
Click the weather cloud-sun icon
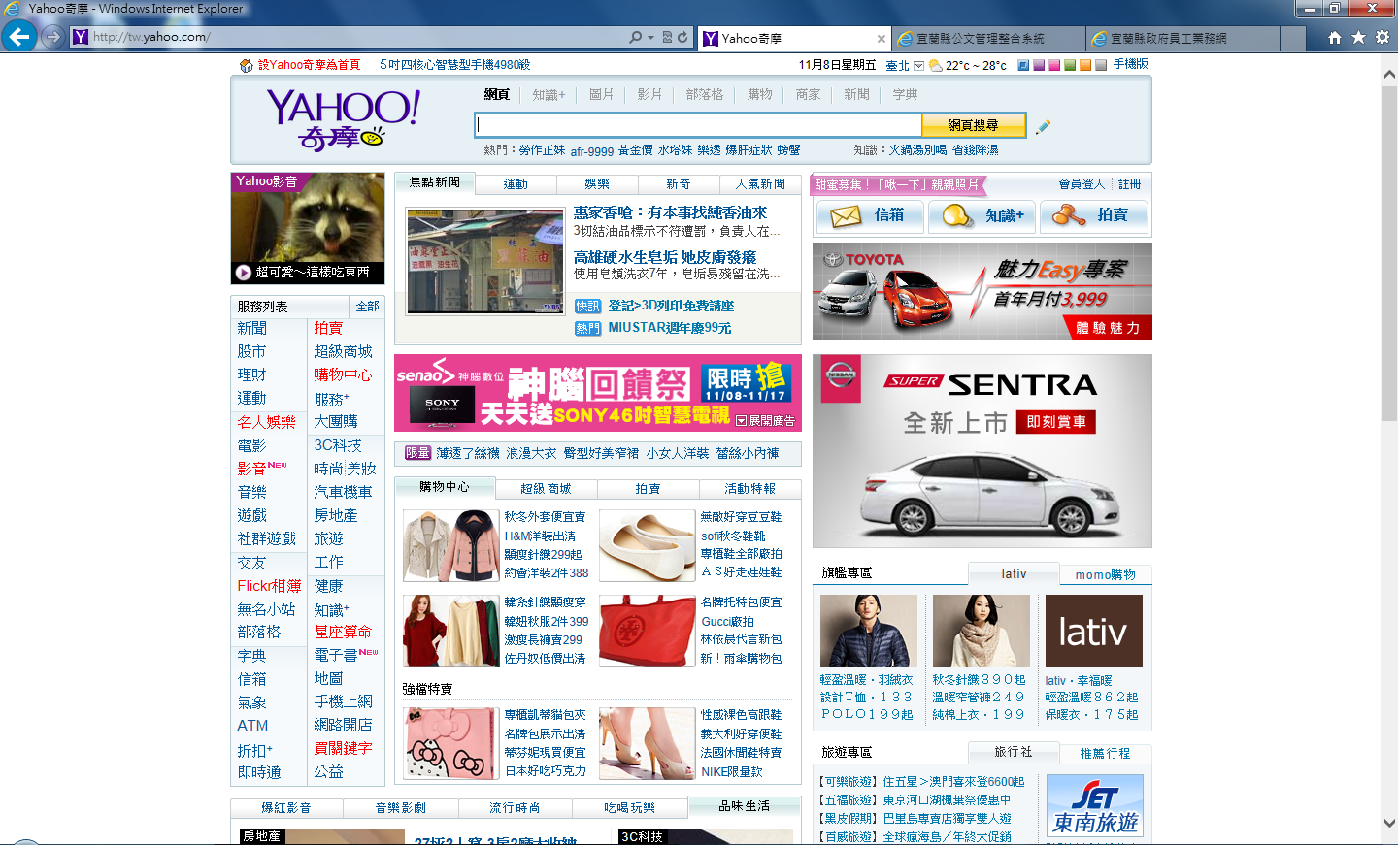click(x=935, y=65)
